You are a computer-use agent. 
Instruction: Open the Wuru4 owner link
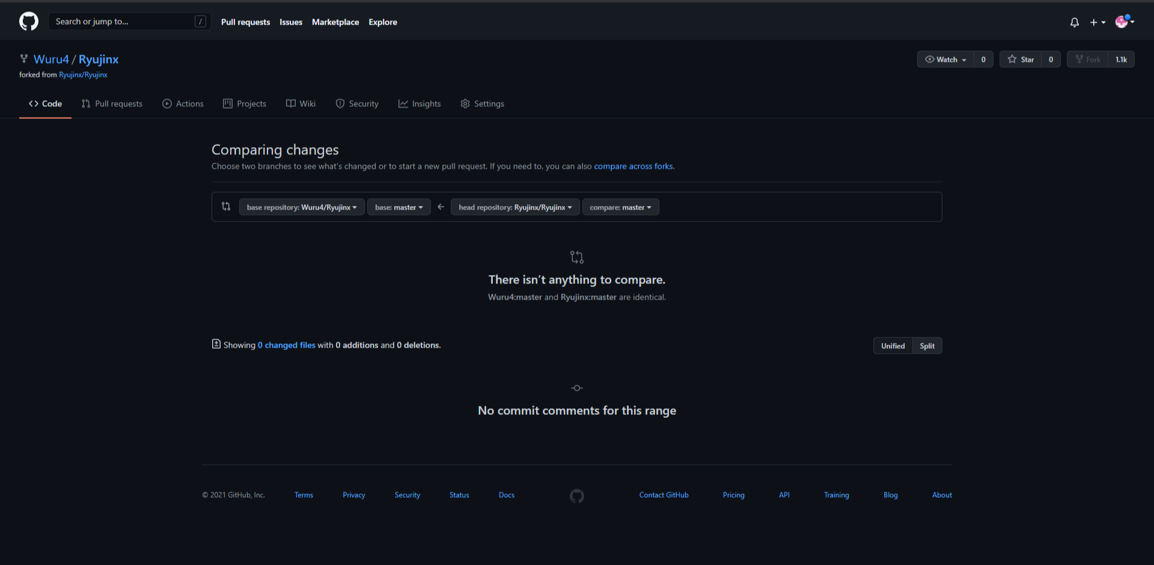pos(51,59)
